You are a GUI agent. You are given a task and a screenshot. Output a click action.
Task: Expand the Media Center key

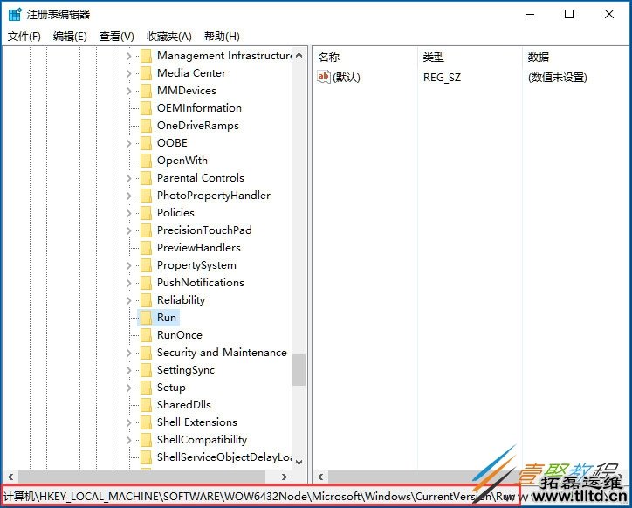coord(128,73)
